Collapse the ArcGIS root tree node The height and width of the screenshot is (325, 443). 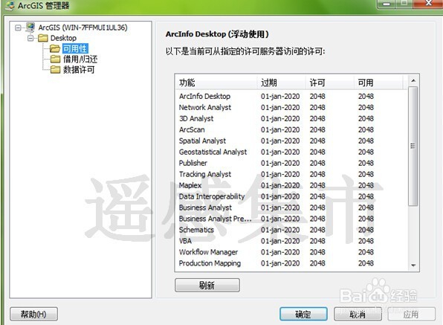(18, 28)
